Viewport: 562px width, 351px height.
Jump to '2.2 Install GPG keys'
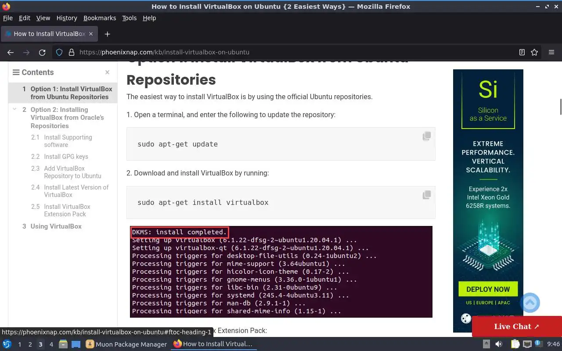pyautogui.click(x=66, y=157)
